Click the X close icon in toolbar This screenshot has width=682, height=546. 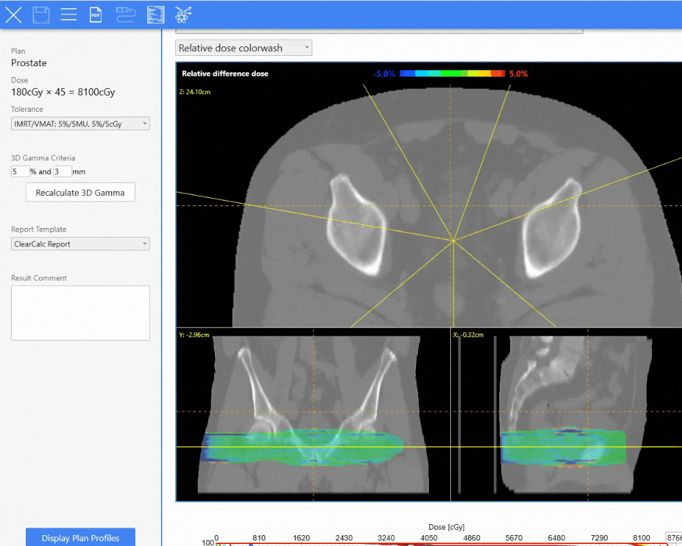(14, 14)
